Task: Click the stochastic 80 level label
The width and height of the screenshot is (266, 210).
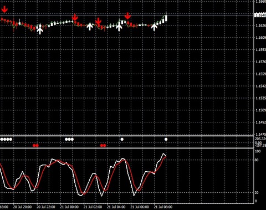Action: tap(257, 160)
